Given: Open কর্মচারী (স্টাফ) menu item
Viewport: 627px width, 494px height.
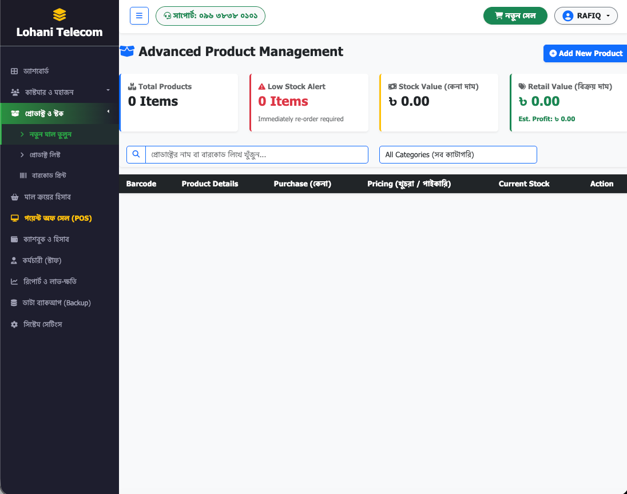Looking at the screenshot, I should pos(59,260).
